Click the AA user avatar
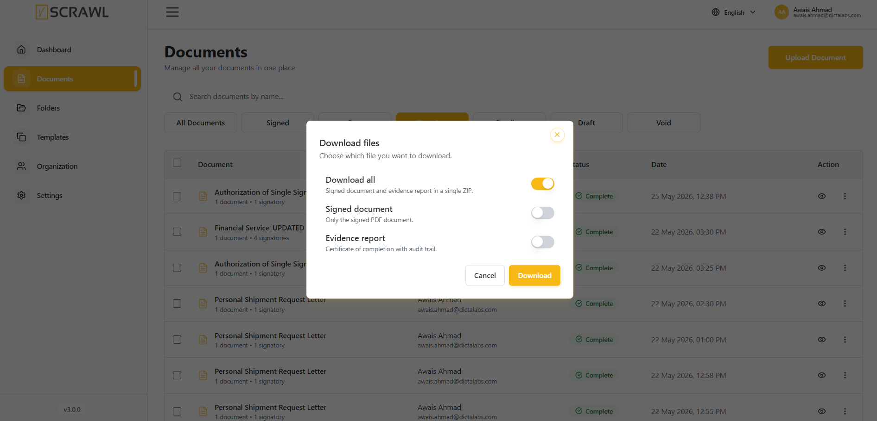Image resolution: width=877 pixels, height=421 pixels. point(782,12)
